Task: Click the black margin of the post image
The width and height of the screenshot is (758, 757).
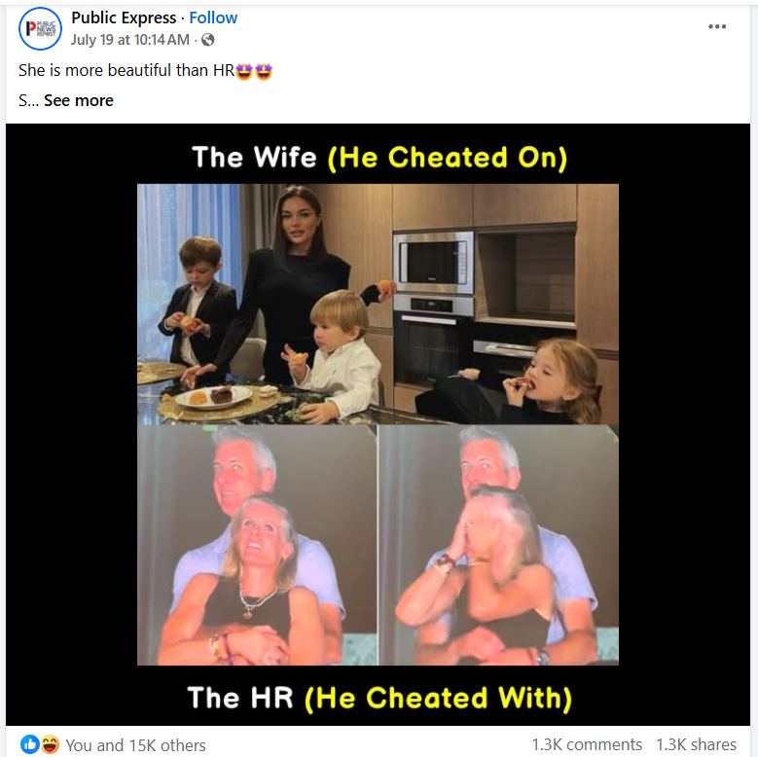Action: point(71,424)
